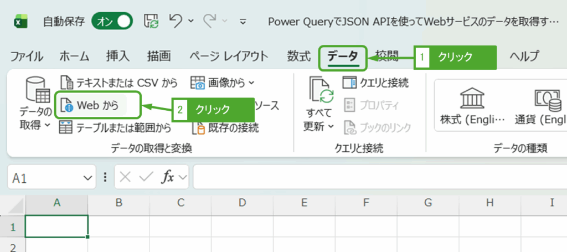Click the Undo arrow icon

pyautogui.click(x=176, y=22)
